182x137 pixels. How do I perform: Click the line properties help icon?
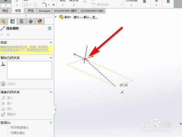[x=50, y=28]
